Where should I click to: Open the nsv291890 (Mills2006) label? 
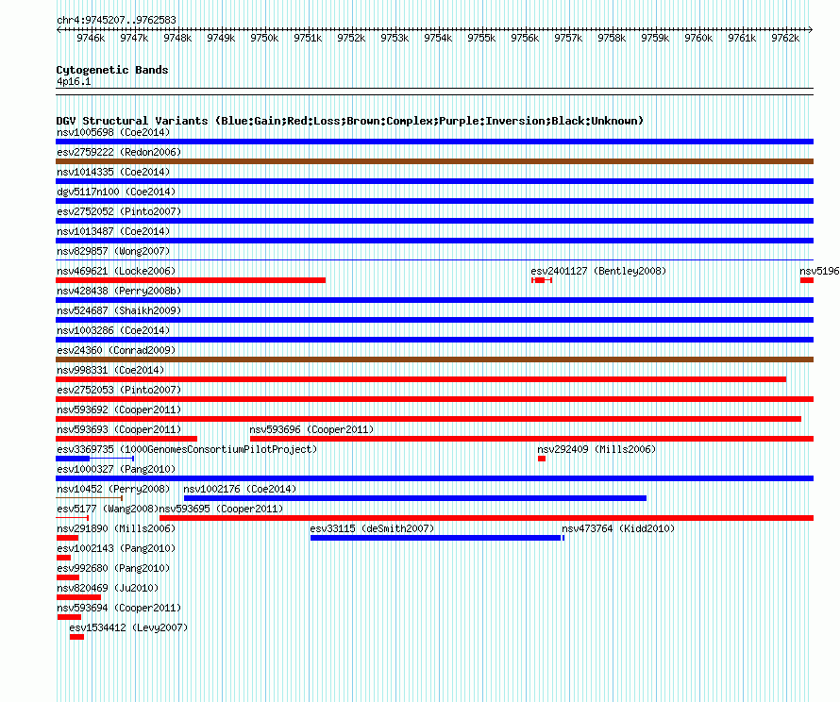click(116, 528)
